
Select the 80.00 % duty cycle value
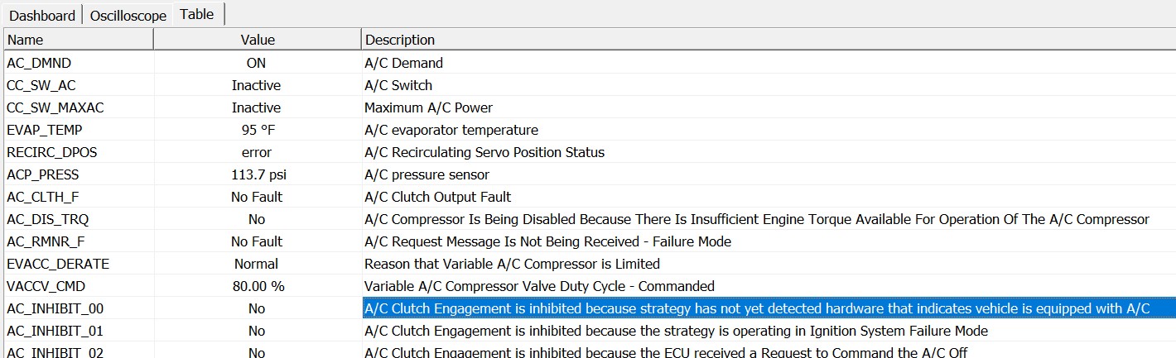click(x=257, y=286)
